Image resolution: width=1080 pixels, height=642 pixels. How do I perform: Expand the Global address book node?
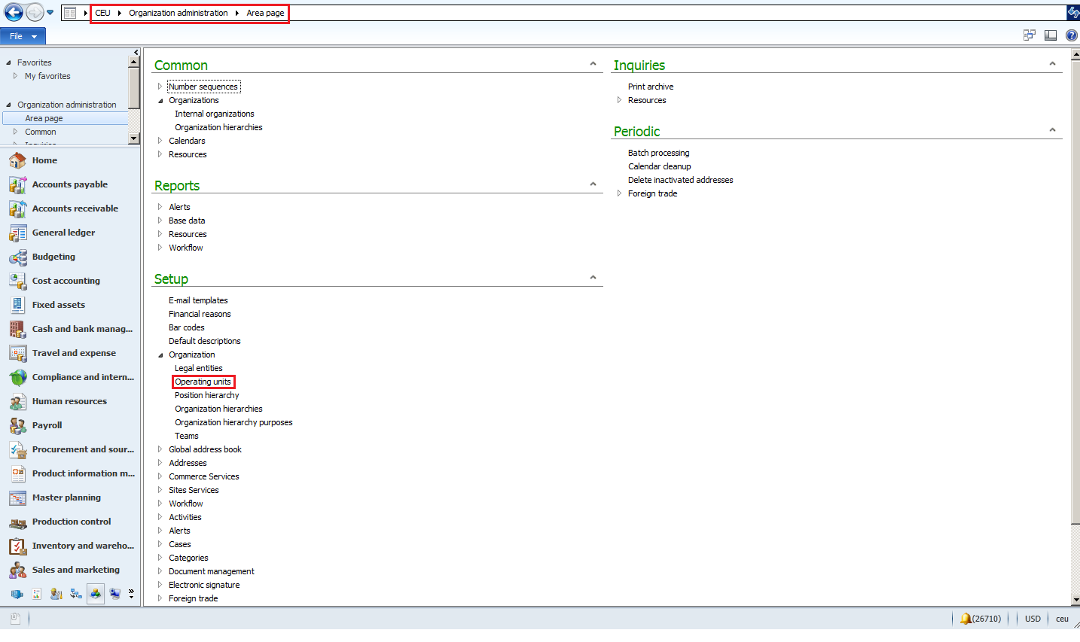point(160,449)
